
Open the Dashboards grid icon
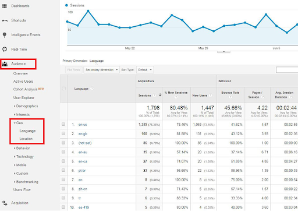tap(5, 6)
